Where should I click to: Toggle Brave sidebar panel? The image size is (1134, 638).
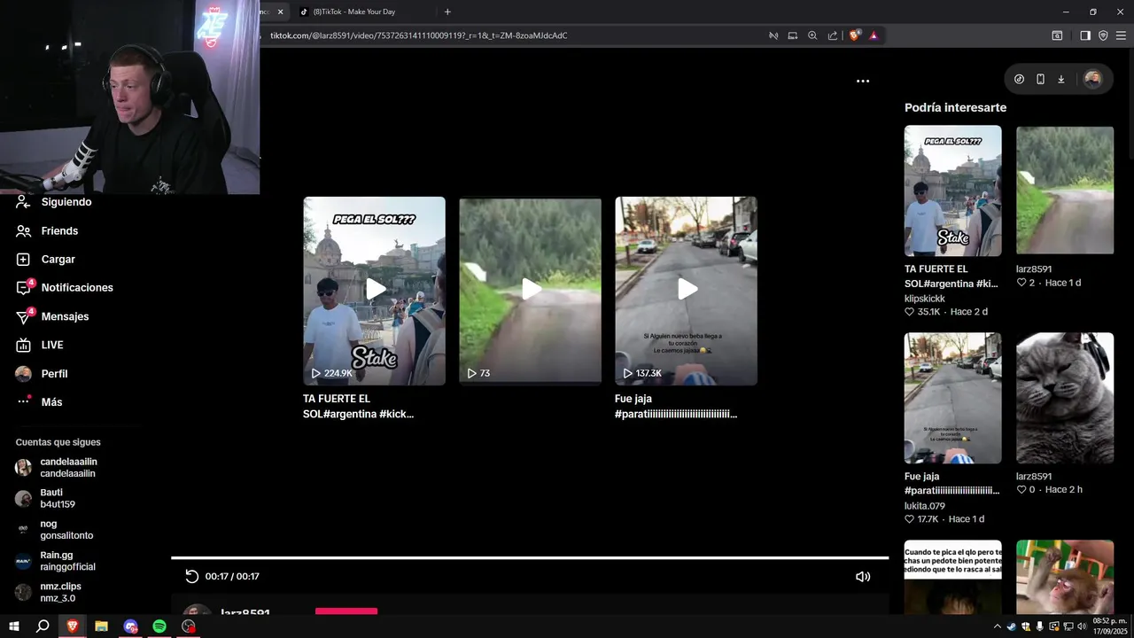(x=1085, y=35)
